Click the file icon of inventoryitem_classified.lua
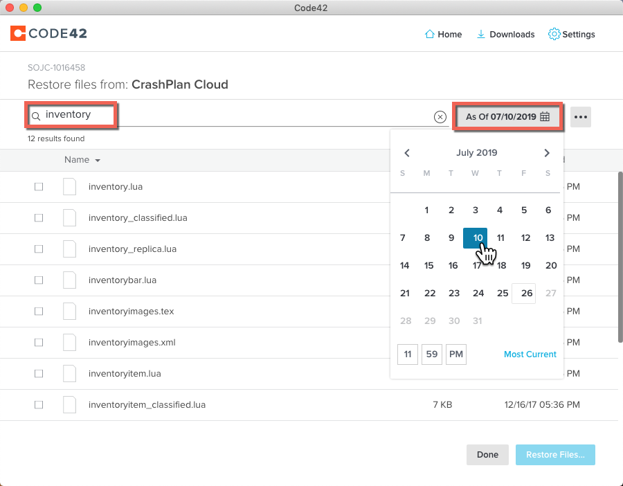This screenshot has width=623, height=486. click(69, 404)
